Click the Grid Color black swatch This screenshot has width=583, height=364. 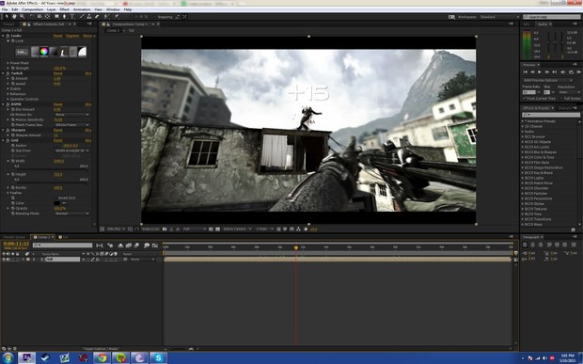(x=56, y=203)
